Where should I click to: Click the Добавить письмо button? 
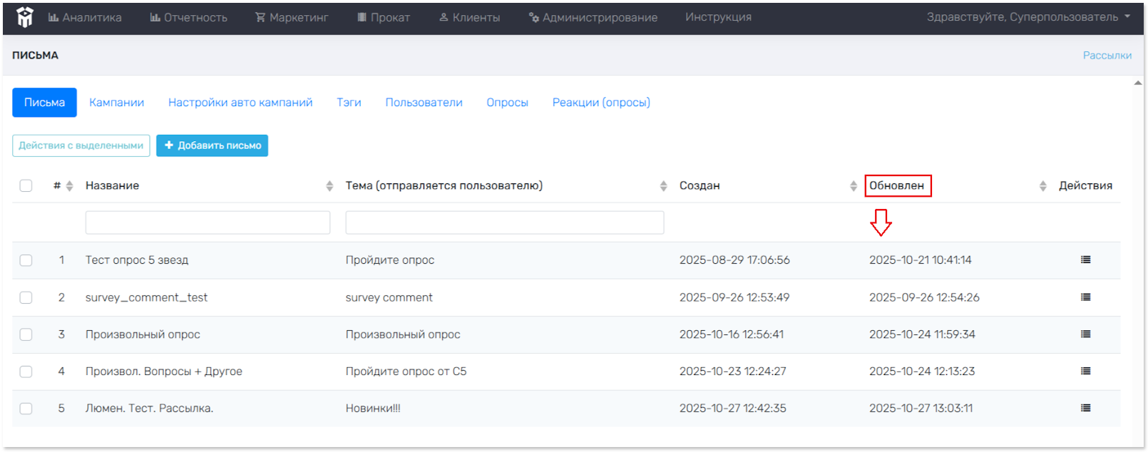[212, 145]
